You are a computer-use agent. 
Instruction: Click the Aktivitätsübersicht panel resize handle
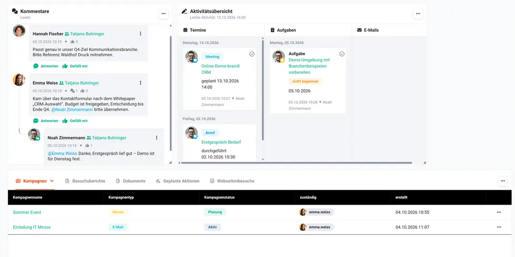pos(425,163)
